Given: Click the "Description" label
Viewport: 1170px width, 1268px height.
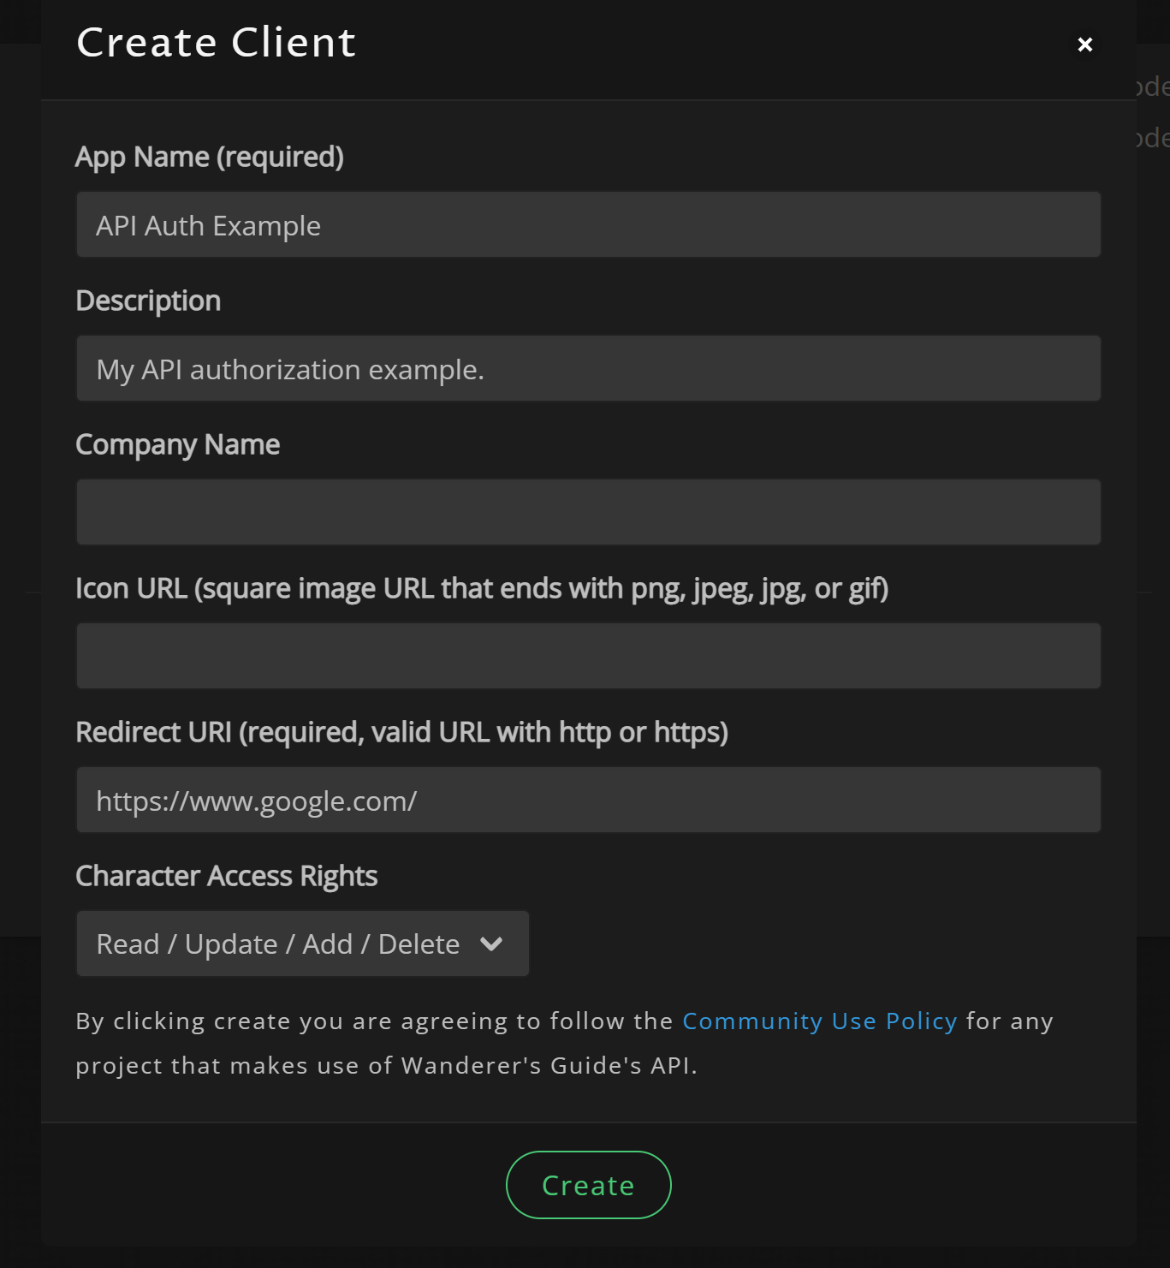Looking at the screenshot, I should [148, 301].
